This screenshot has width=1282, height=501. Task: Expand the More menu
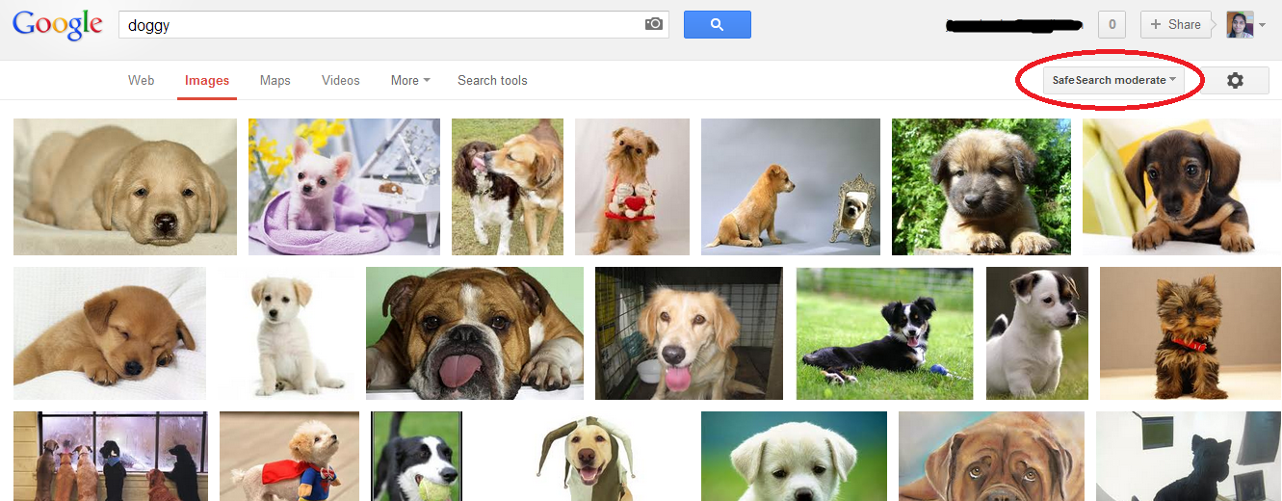coord(410,81)
